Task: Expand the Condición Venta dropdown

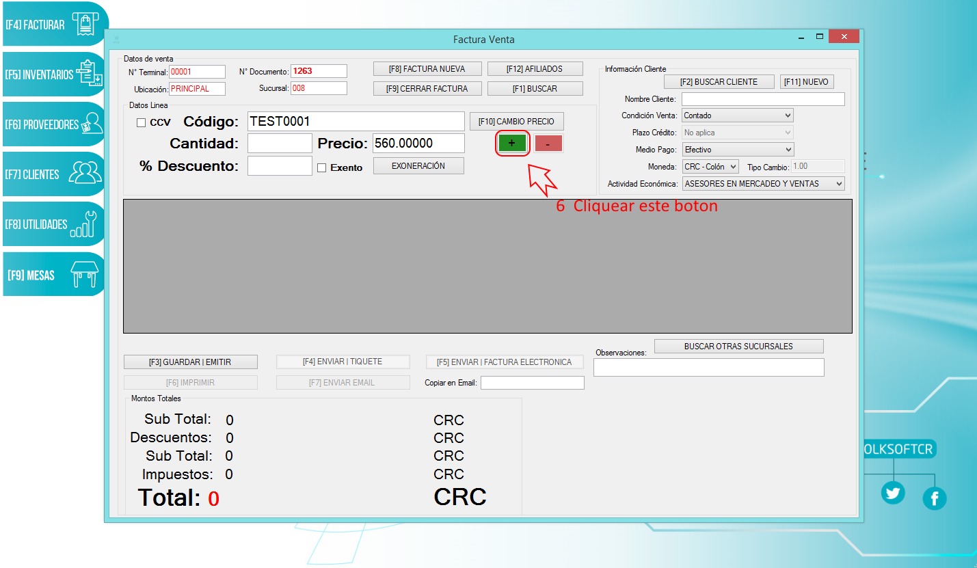Action: point(738,116)
